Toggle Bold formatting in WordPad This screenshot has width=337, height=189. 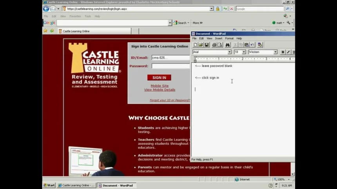click(283, 52)
